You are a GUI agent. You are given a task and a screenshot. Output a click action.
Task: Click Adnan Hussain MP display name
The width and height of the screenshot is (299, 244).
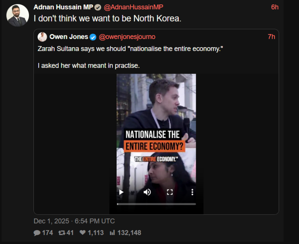tap(63, 7)
